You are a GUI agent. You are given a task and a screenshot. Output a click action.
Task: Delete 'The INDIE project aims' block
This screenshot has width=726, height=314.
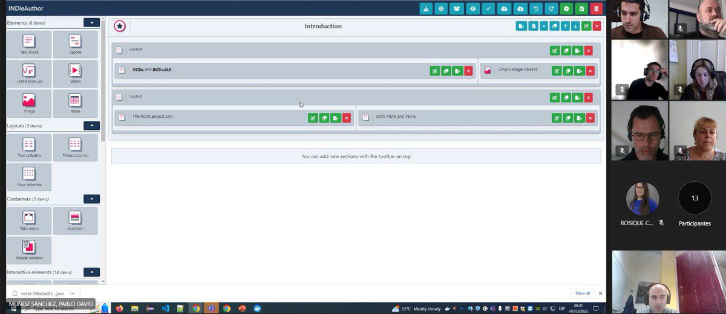point(347,118)
